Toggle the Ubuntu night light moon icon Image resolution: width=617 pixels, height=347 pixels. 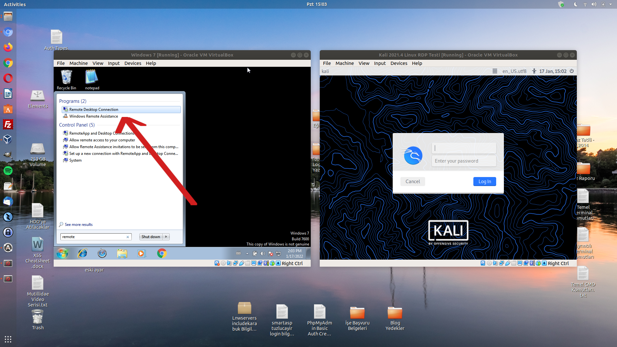(575, 4)
